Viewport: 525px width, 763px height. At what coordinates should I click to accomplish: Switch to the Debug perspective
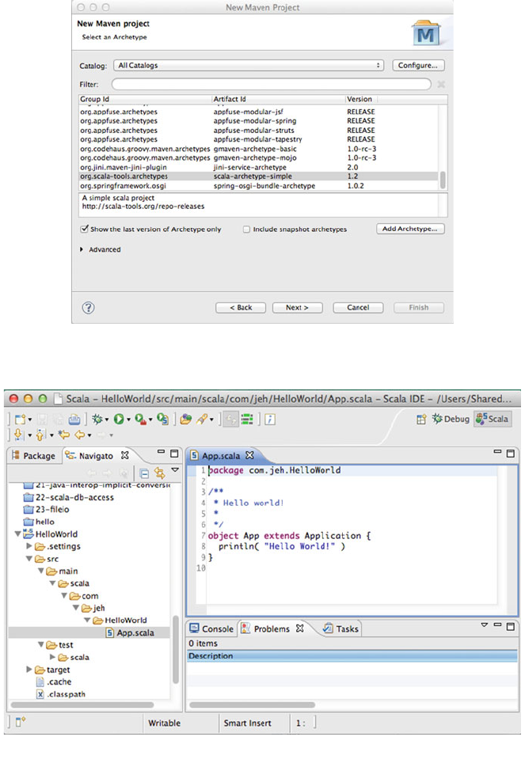tap(451, 419)
